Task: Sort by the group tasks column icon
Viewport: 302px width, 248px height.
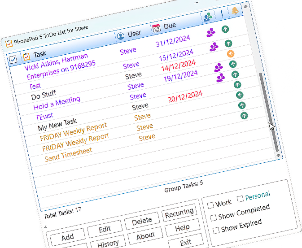Action: pos(208,17)
